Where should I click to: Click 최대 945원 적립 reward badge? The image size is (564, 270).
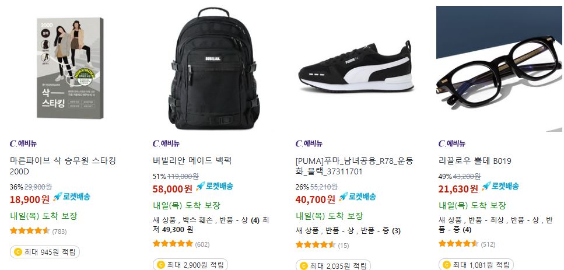[x=44, y=252]
